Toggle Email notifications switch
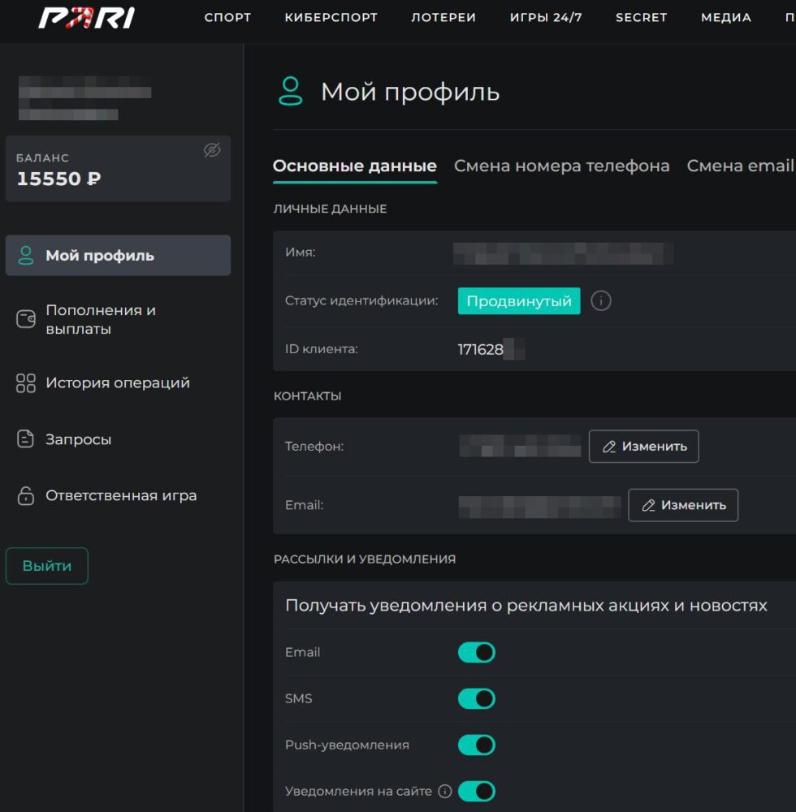 click(477, 653)
